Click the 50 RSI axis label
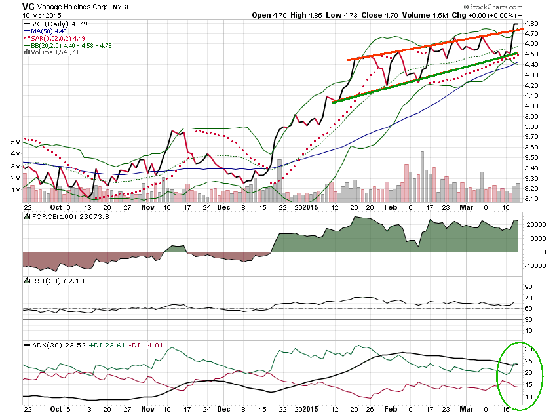The width and height of the screenshot is (557, 415). click(529, 309)
